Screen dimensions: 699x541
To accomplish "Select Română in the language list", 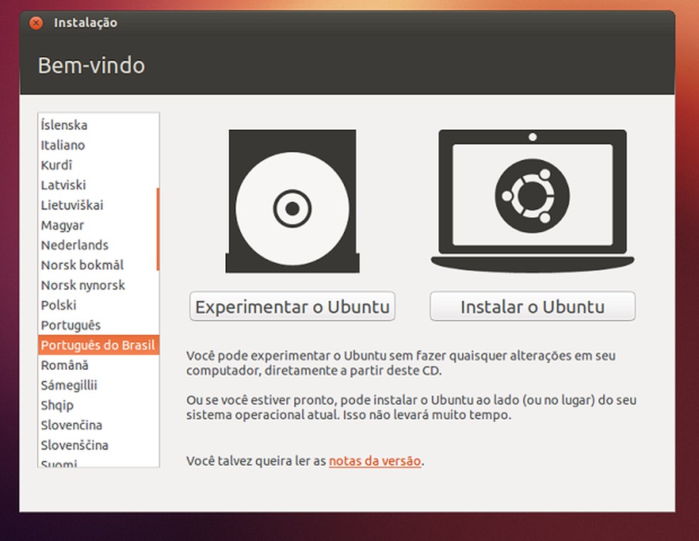I will pos(63,365).
